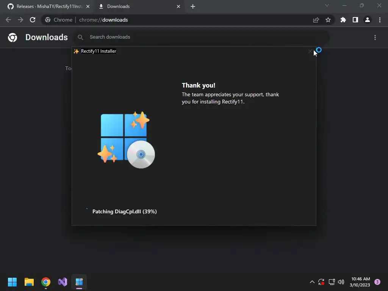
Task: Reload the current page
Action: pos(33,20)
